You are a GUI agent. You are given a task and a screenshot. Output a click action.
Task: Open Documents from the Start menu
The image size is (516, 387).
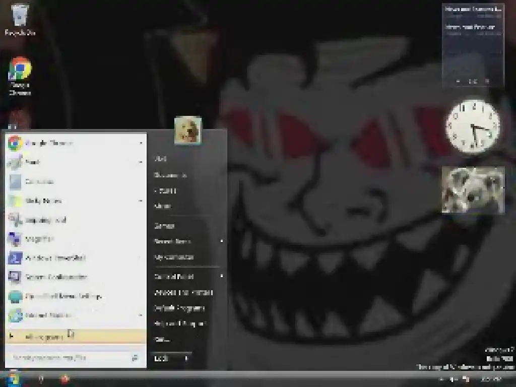(170, 175)
